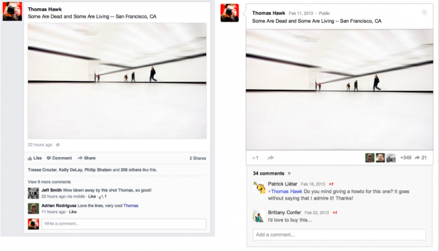Viewport: 439px width, 251px height.
Task: Click the 'Add a comment...' field
Action: tap(339, 235)
